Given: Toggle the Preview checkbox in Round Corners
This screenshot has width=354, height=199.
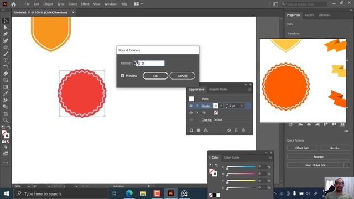Looking at the screenshot, I should pyautogui.click(x=123, y=76).
